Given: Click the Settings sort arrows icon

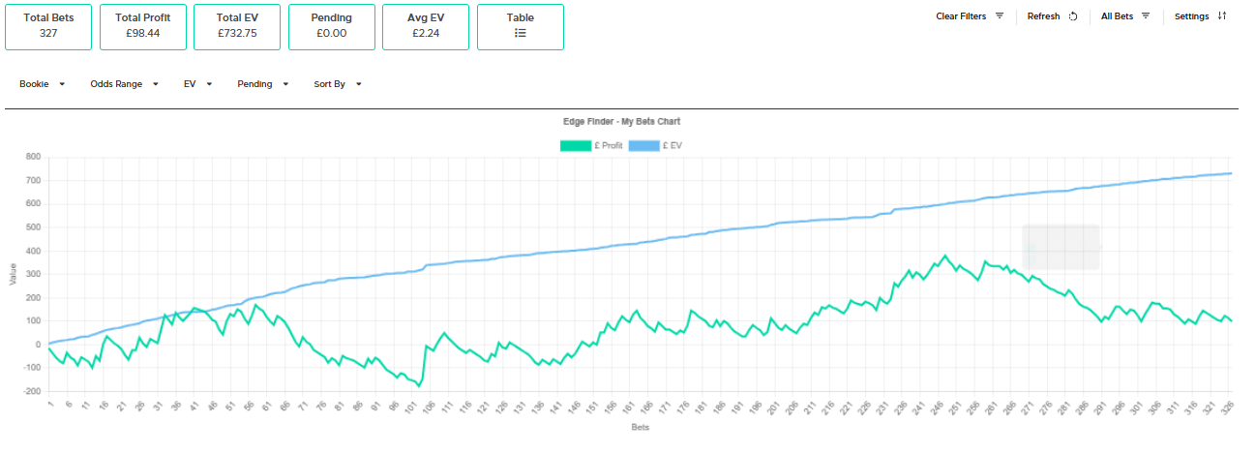Looking at the screenshot, I should tap(1221, 16).
